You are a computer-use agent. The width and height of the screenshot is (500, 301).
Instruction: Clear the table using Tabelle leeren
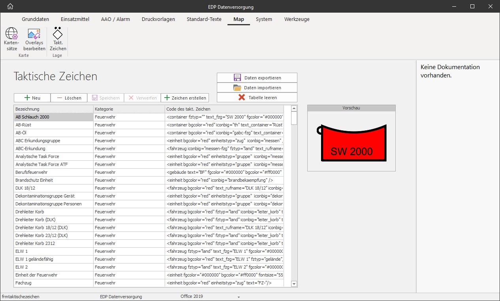[x=257, y=97]
